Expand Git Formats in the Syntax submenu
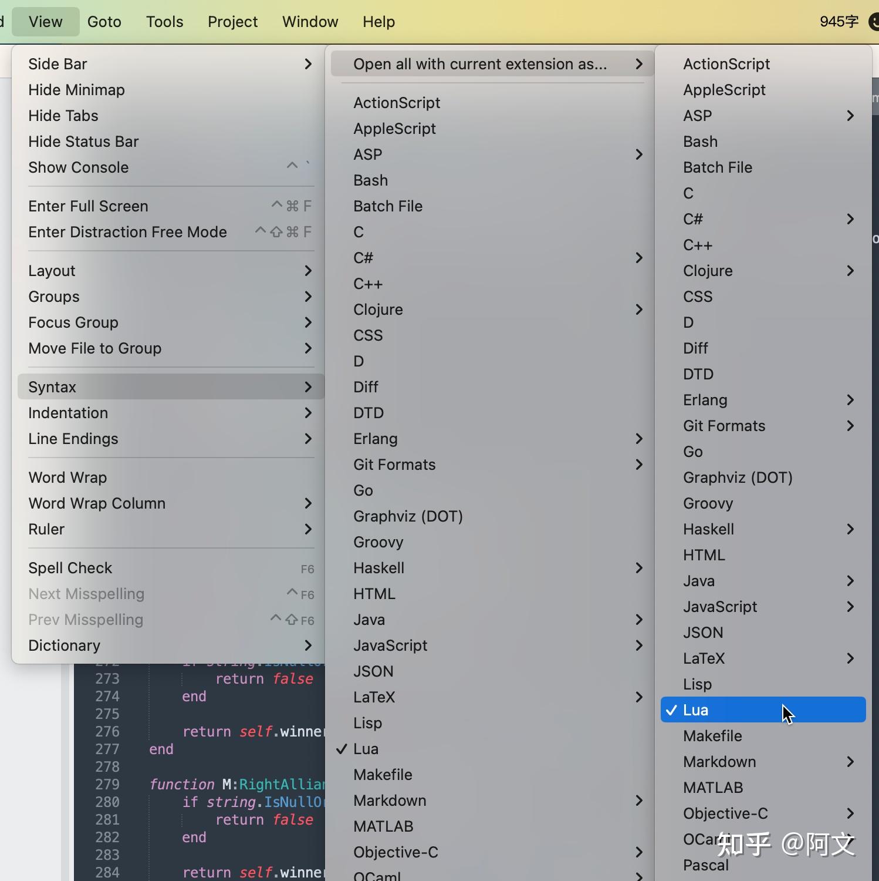The height and width of the screenshot is (881, 879). 492,465
